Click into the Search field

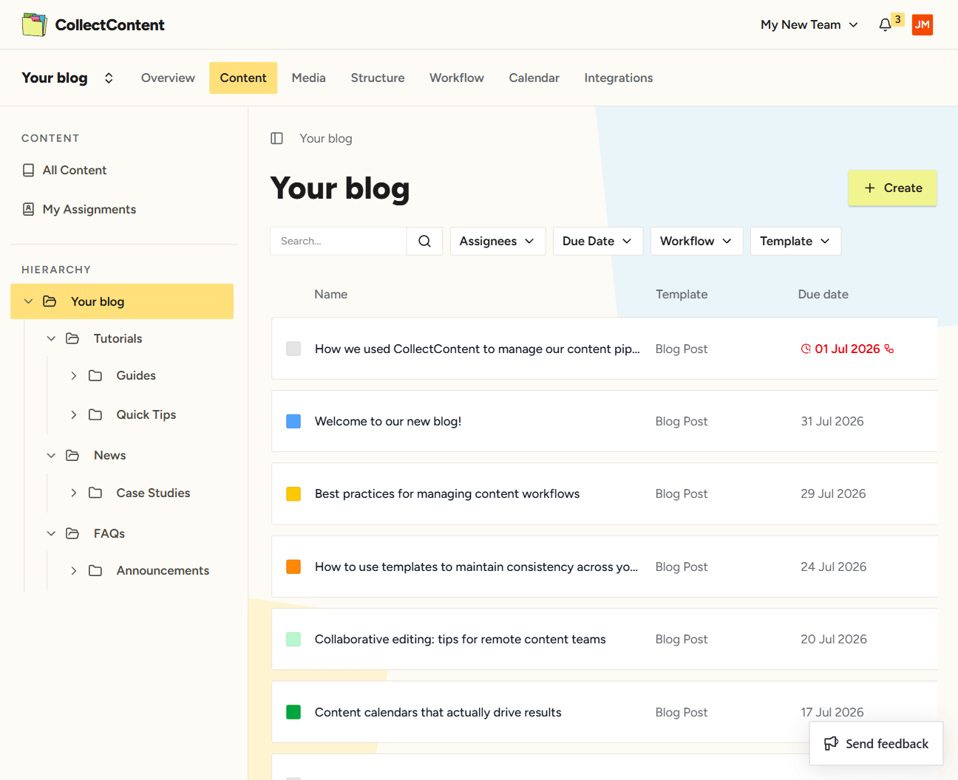339,241
